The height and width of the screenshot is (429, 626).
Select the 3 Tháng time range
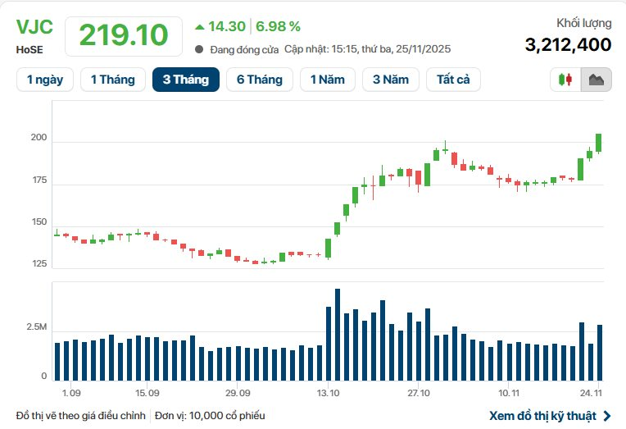(185, 80)
